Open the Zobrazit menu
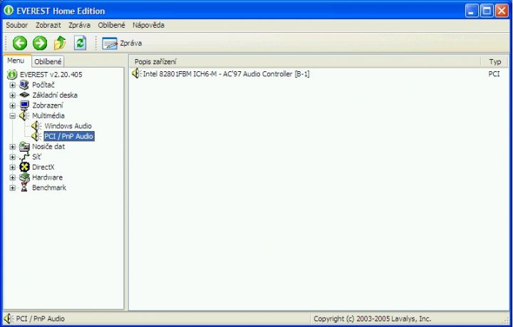Screen dimensions: 513x327 48,25
